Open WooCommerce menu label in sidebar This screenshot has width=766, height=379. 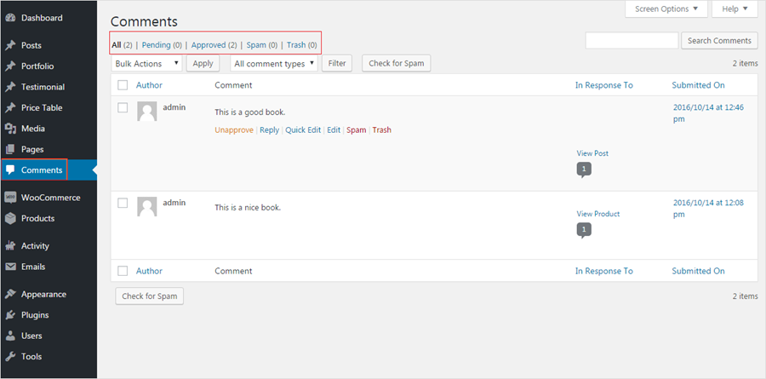(x=50, y=198)
